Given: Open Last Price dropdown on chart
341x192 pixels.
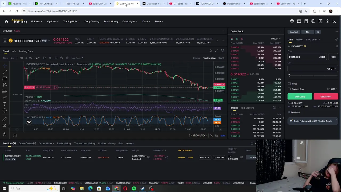Looking at the screenshot, I should click(x=77, y=58).
